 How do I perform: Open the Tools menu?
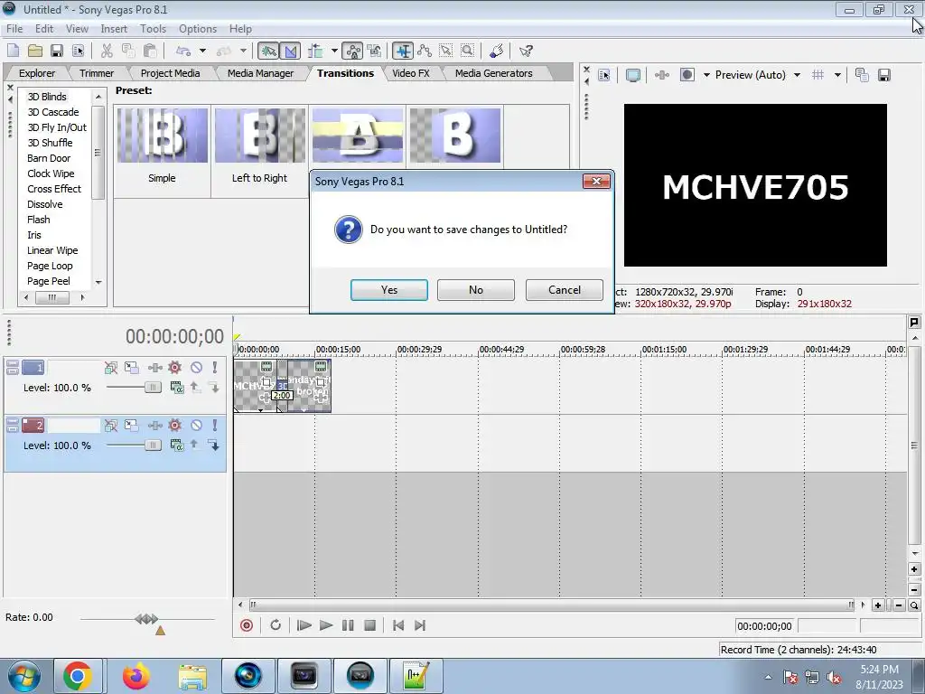coord(153,28)
